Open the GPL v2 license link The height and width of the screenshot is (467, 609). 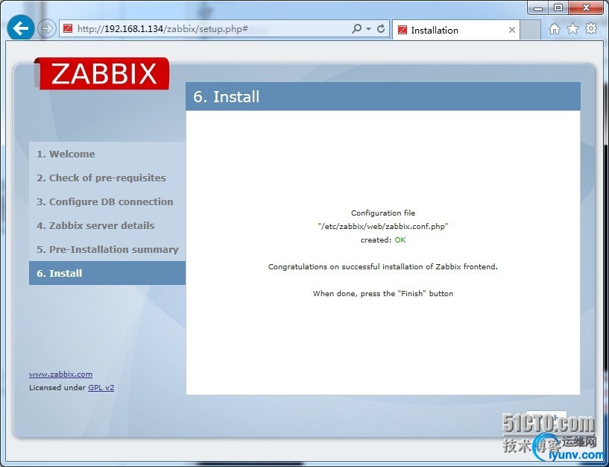coord(101,388)
